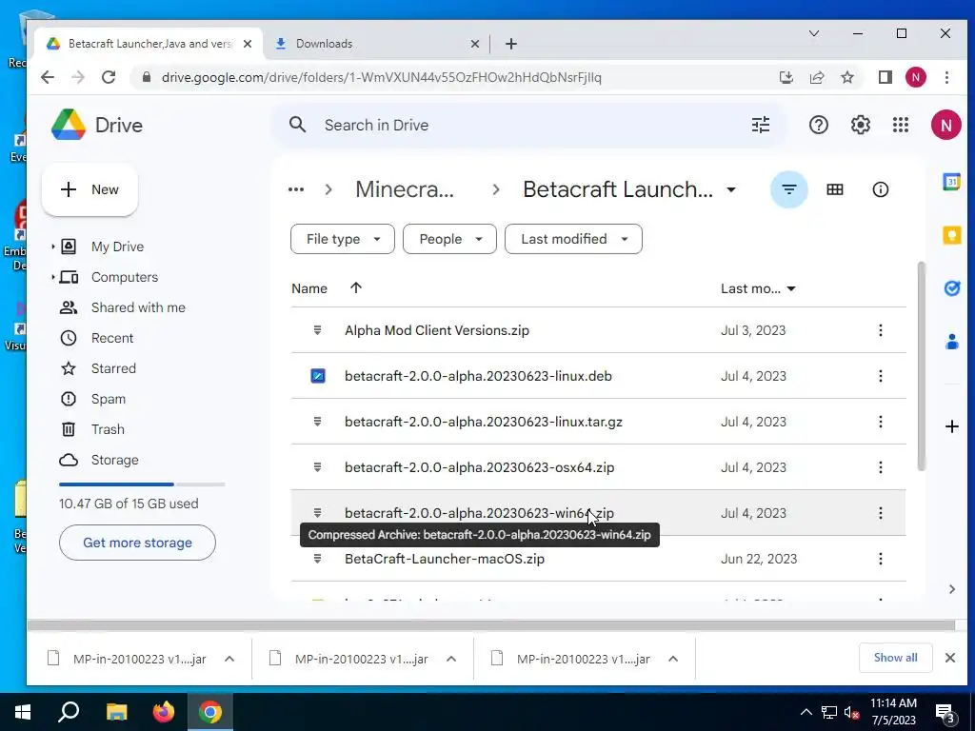The width and height of the screenshot is (975, 731).
Task: Change the Last modified column sort field
Action: (758, 288)
